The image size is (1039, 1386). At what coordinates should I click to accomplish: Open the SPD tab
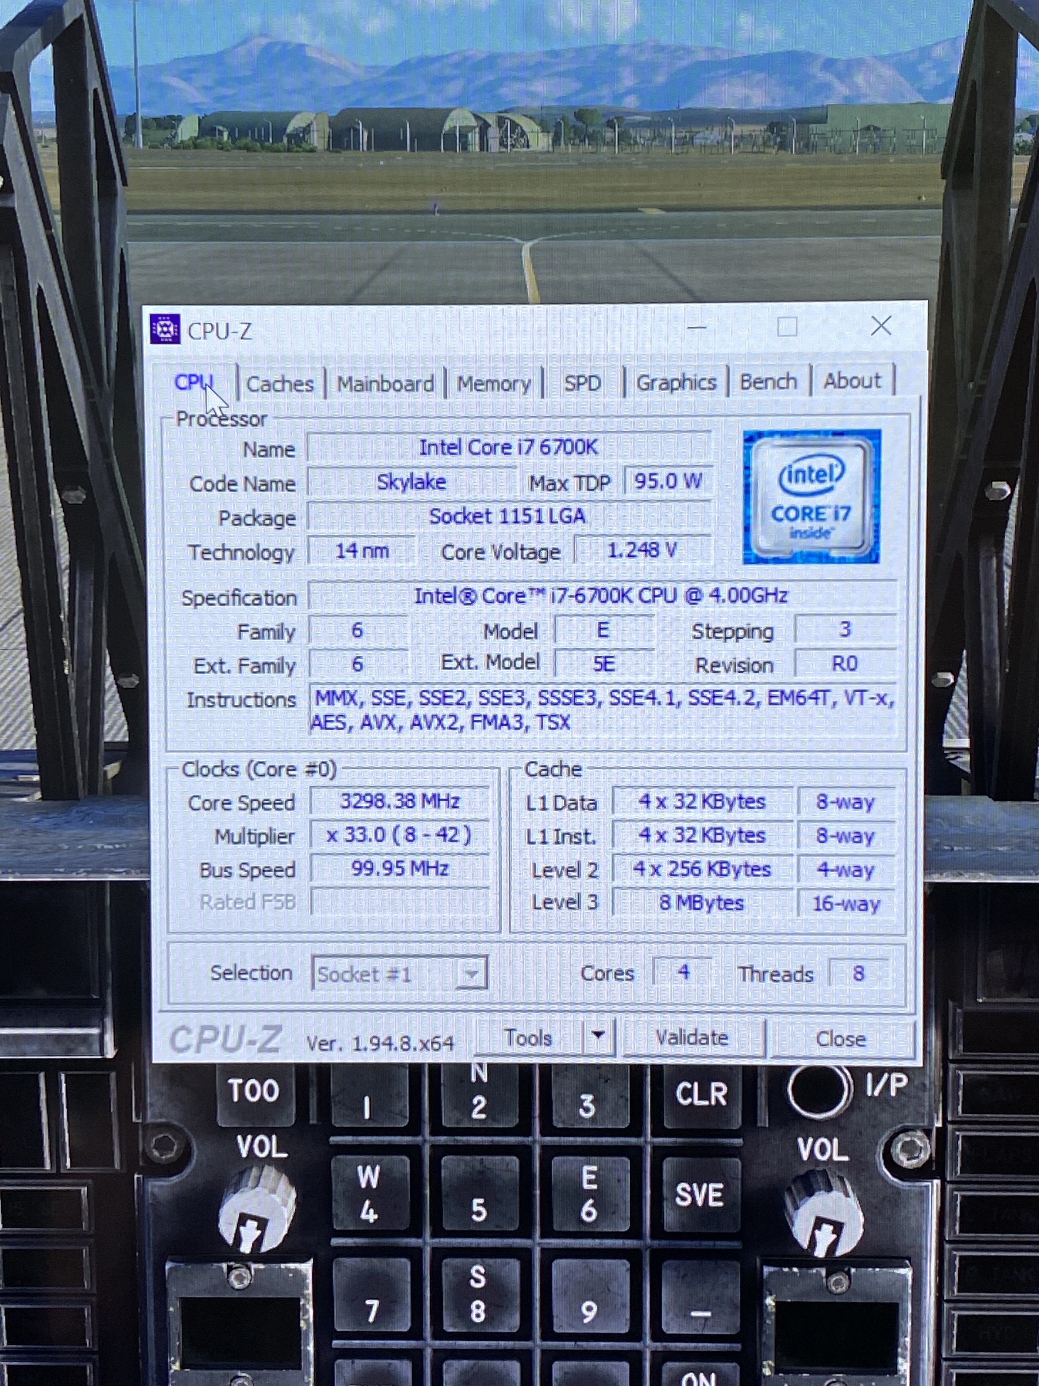coord(582,383)
